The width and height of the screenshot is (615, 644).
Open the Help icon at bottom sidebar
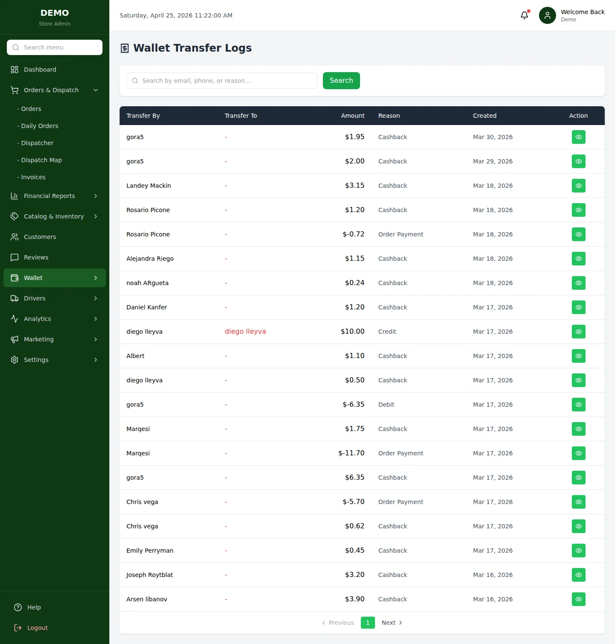[17, 607]
